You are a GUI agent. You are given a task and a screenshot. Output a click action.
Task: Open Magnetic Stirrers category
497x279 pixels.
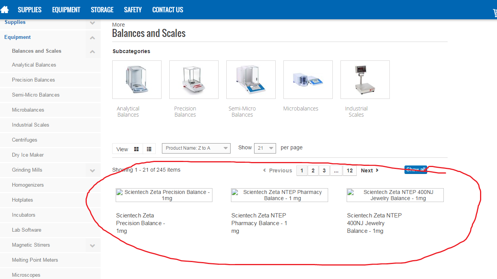click(x=31, y=245)
